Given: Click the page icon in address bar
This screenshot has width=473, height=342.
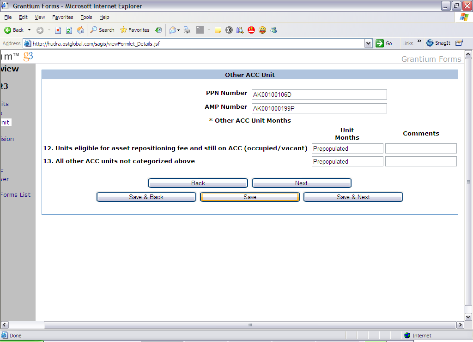Looking at the screenshot, I should pyautogui.click(x=27, y=44).
